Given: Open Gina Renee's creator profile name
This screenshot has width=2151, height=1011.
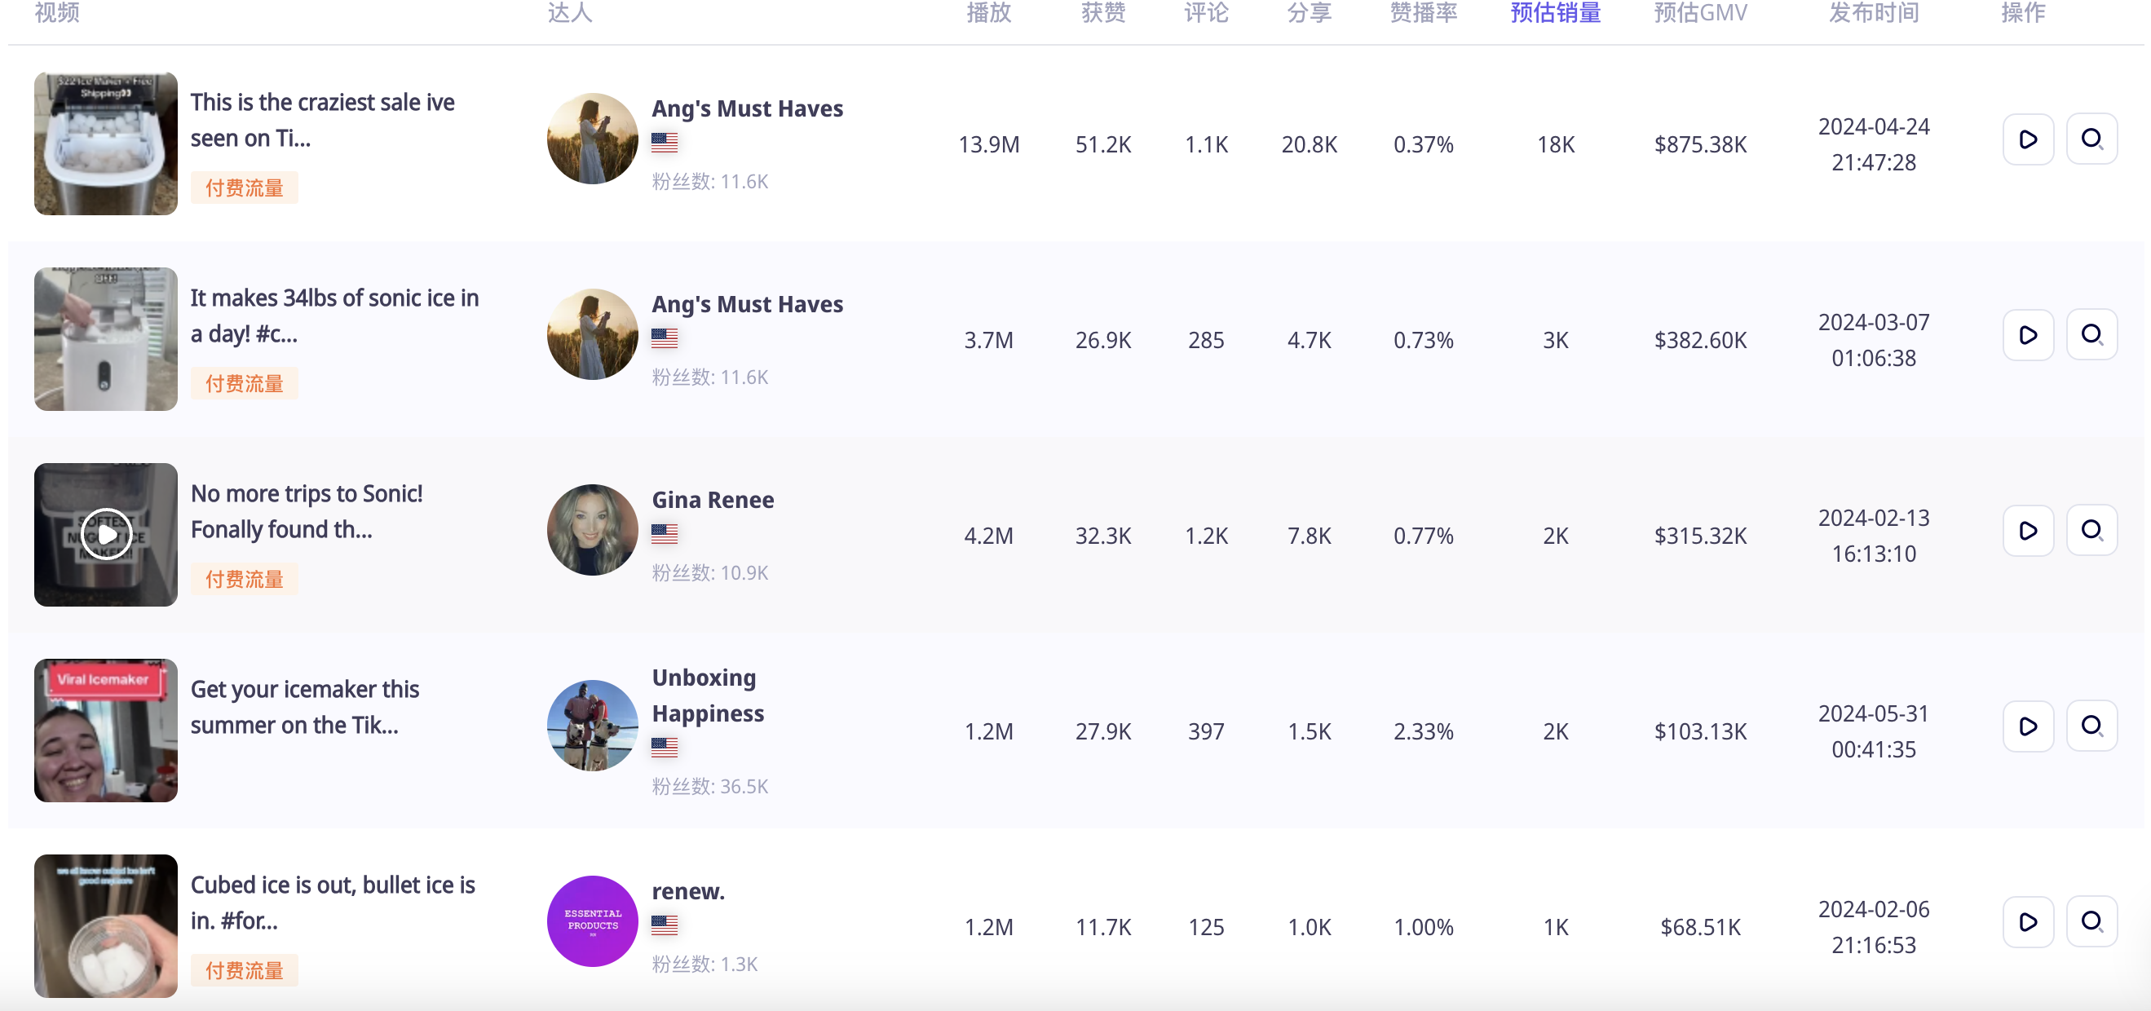Looking at the screenshot, I should click(713, 499).
